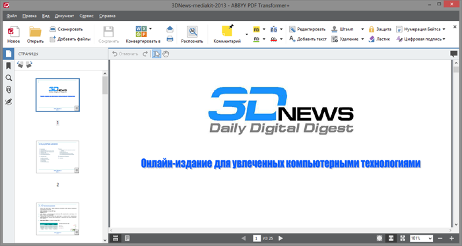Open the Digital signatures panel in sidebar
This screenshot has height=246, width=462.
(x=8, y=102)
